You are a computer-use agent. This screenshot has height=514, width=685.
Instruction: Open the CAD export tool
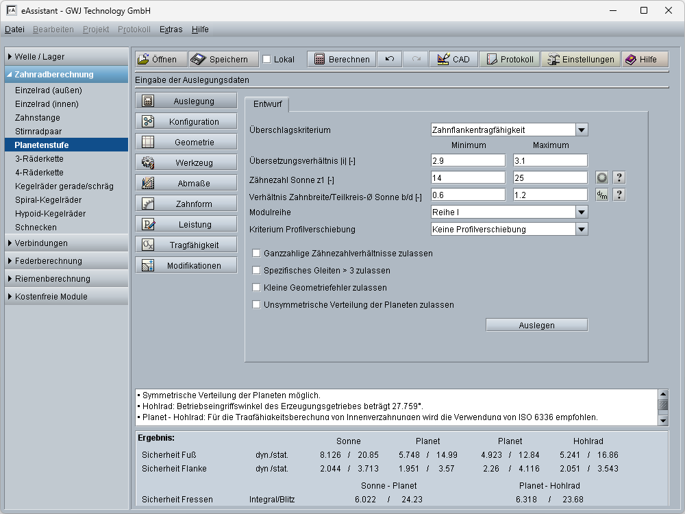[453, 59]
